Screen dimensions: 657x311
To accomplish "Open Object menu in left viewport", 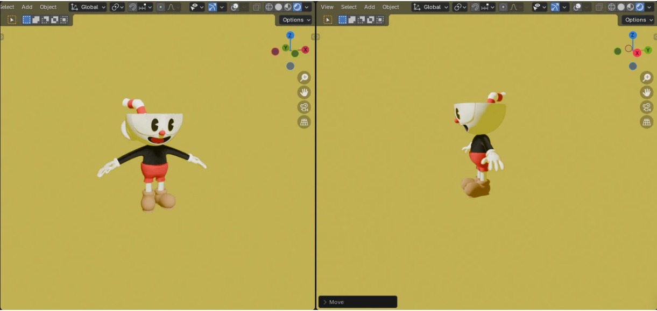I will pos(48,7).
